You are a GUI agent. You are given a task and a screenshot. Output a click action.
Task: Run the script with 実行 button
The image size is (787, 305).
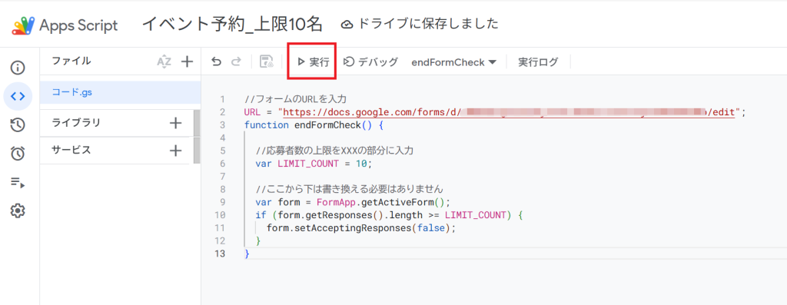click(x=313, y=61)
